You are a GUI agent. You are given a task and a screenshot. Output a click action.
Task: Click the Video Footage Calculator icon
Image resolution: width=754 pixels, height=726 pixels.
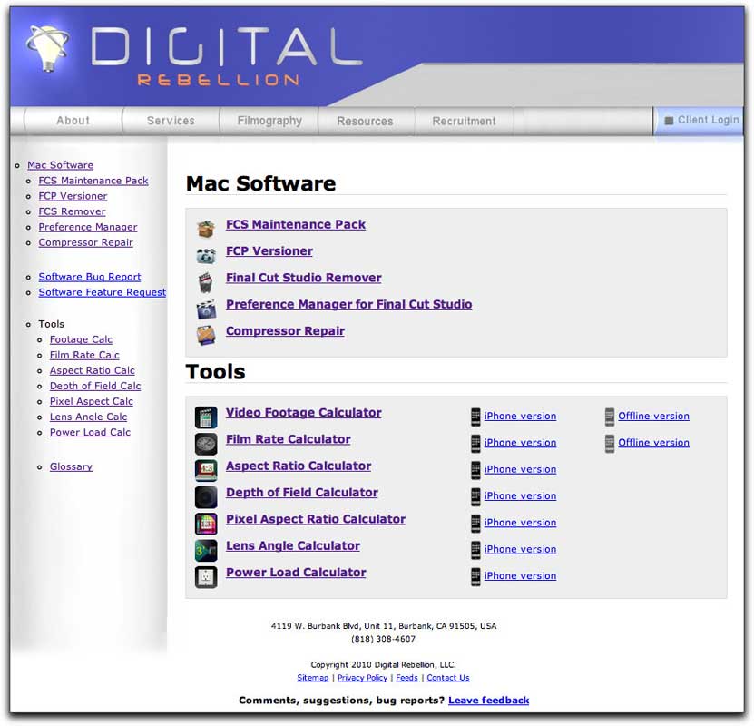206,417
